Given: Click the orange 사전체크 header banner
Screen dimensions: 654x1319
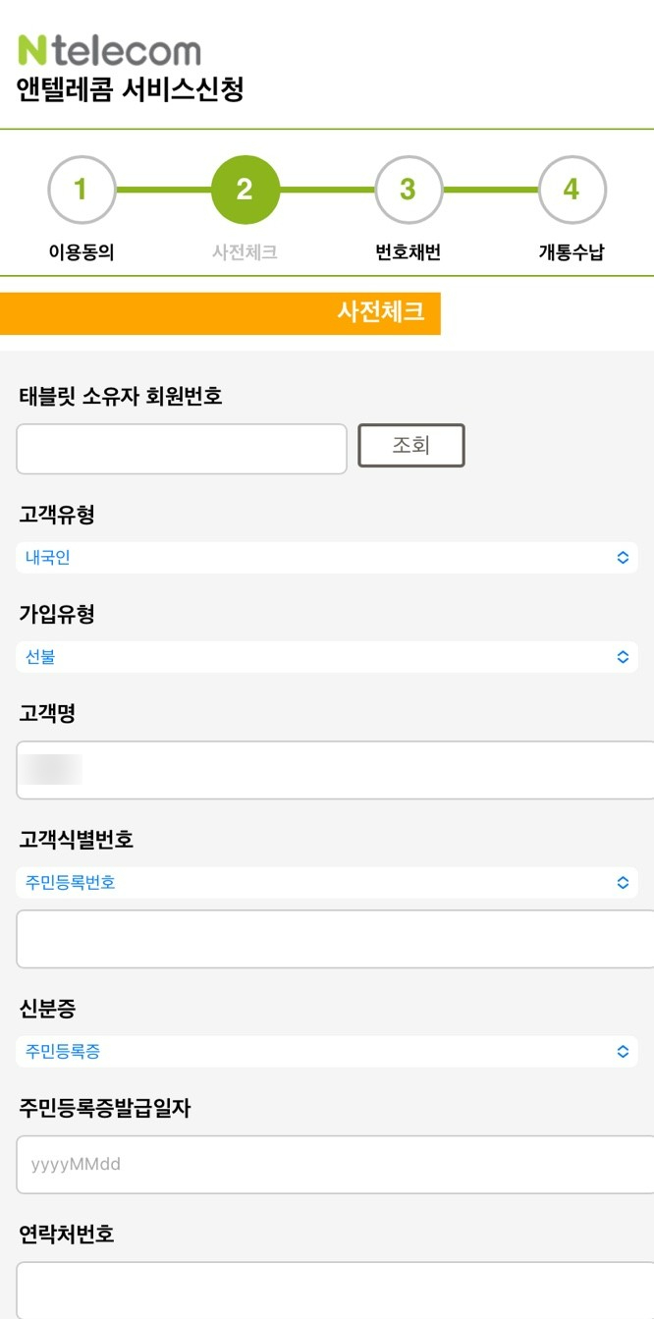Looking at the screenshot, I should pyautogui.click(x=220, y=313).
